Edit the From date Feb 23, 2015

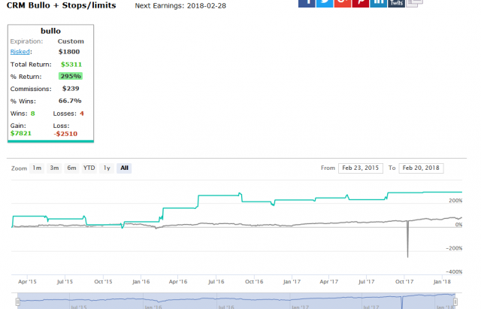pyautogui.click(x=361, y=168)
